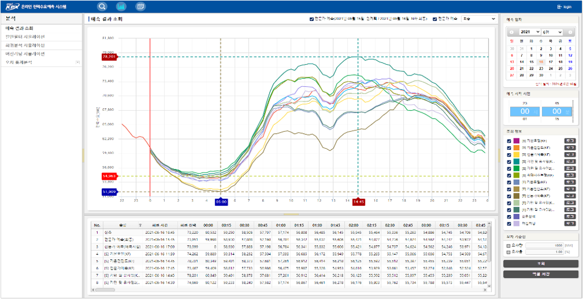Toggle the last checkbox in the legend list
This screenshot has height=299, width=583.
tap(509, 224)
